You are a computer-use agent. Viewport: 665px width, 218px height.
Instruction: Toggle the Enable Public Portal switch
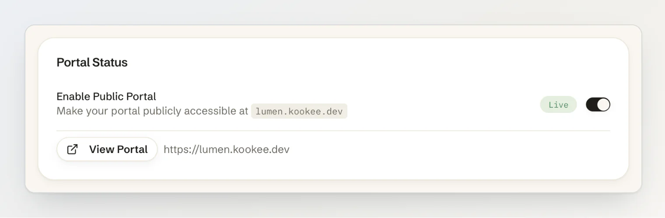pyautogui.click(x=598, y=105)
